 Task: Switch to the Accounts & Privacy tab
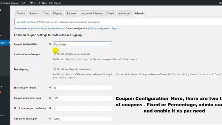[x=92, y=13]
